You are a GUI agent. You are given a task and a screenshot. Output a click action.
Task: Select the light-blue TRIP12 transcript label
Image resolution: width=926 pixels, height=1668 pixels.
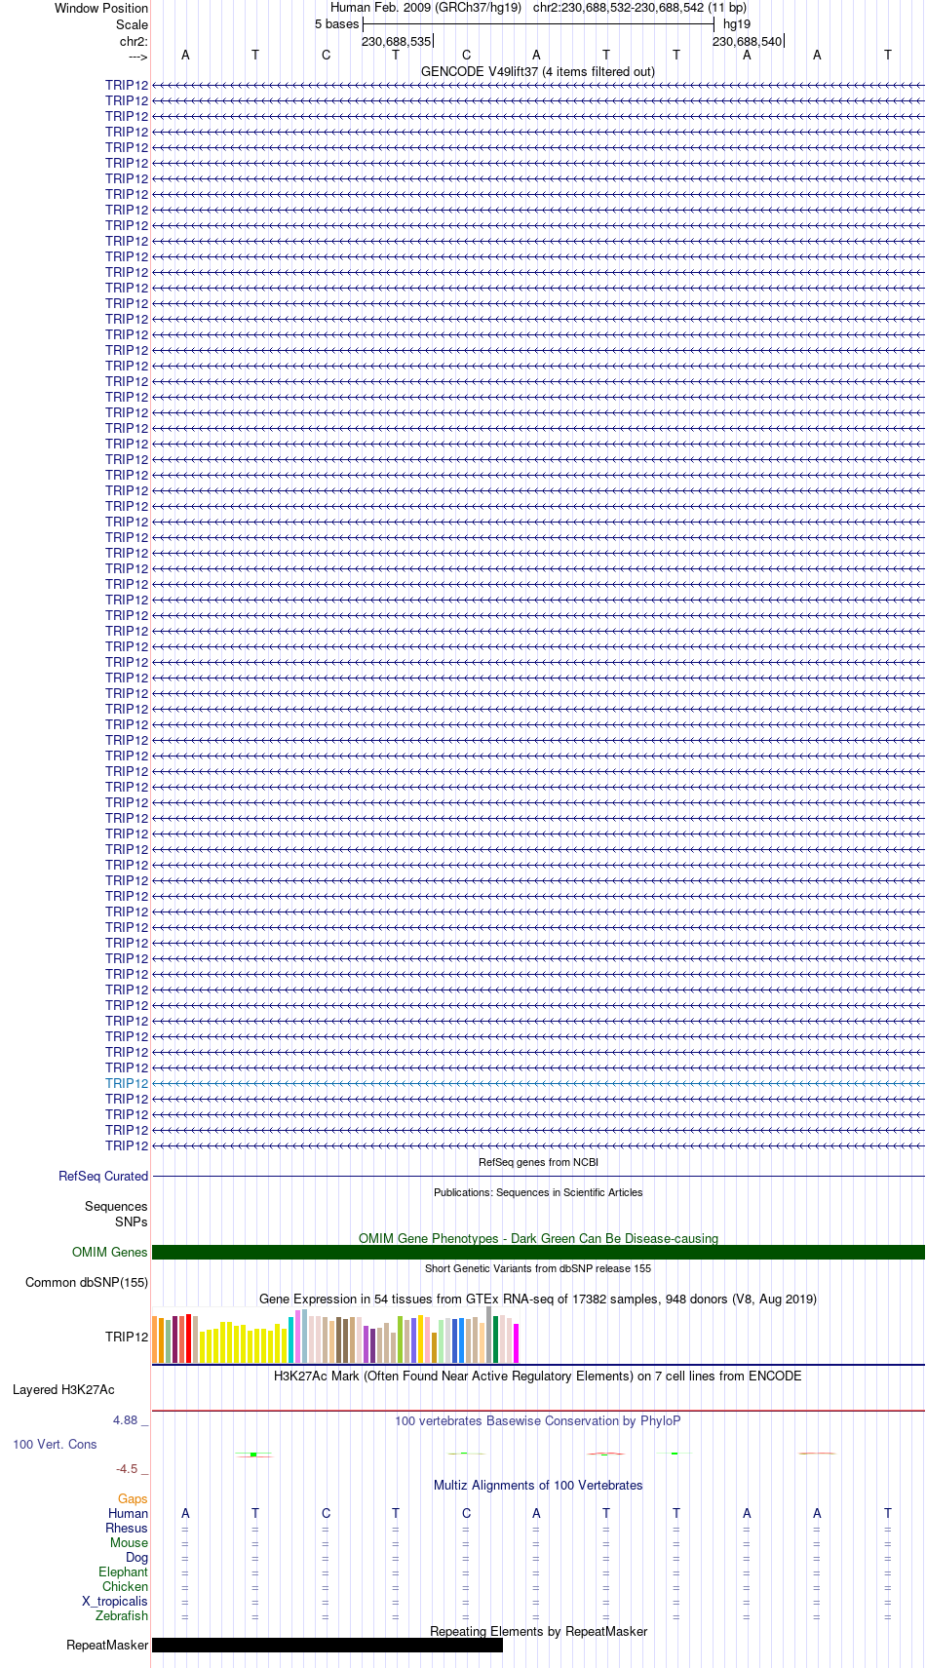pos(127,1083)
